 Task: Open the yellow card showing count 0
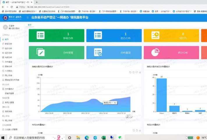[171, 36]
